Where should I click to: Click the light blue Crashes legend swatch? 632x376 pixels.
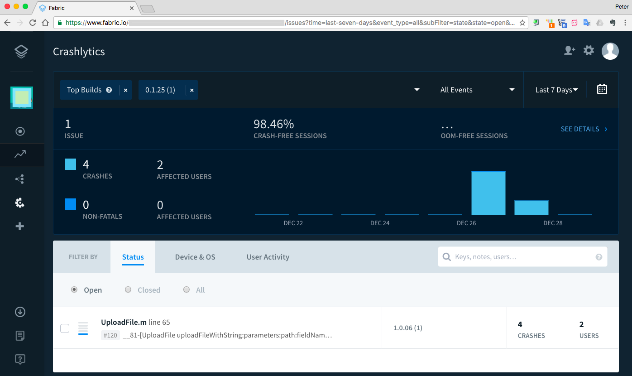click(71, 164)
